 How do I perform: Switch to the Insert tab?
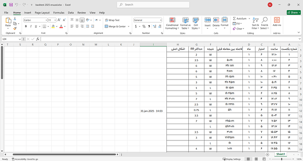point(27,13)
